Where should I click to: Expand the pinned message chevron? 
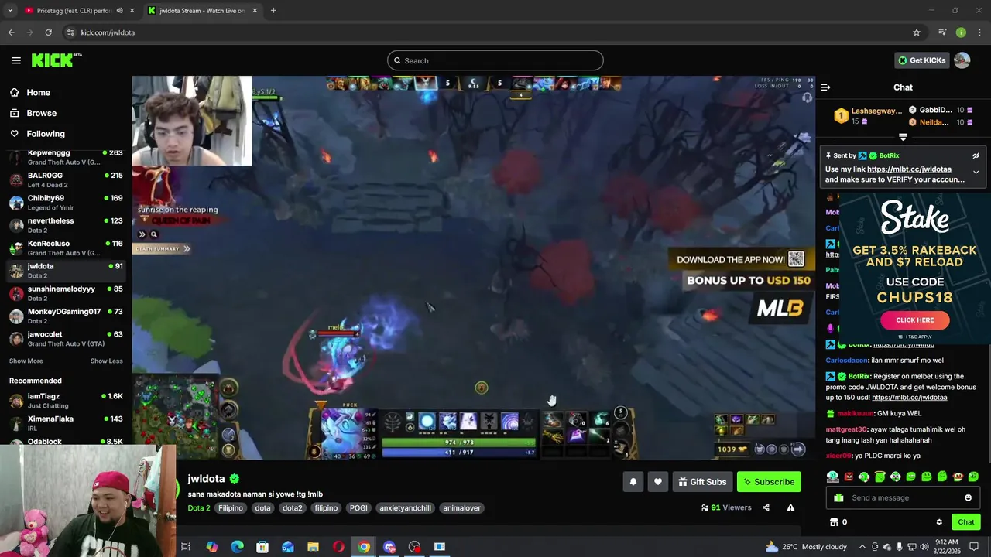[976, 172]
